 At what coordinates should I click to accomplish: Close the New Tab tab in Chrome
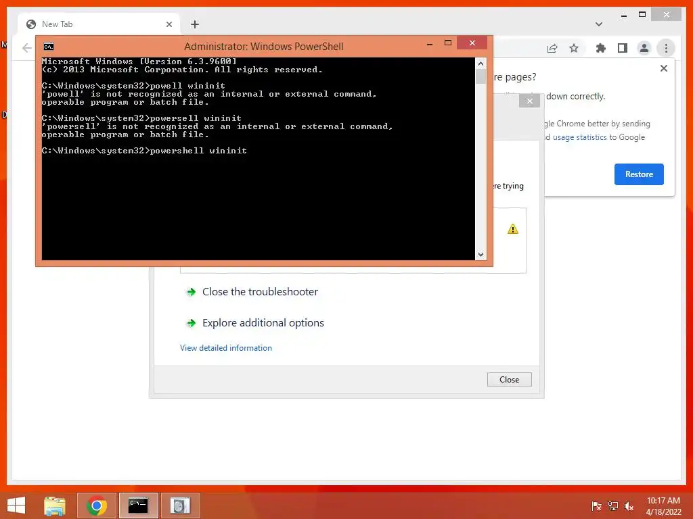coord(169,24)
